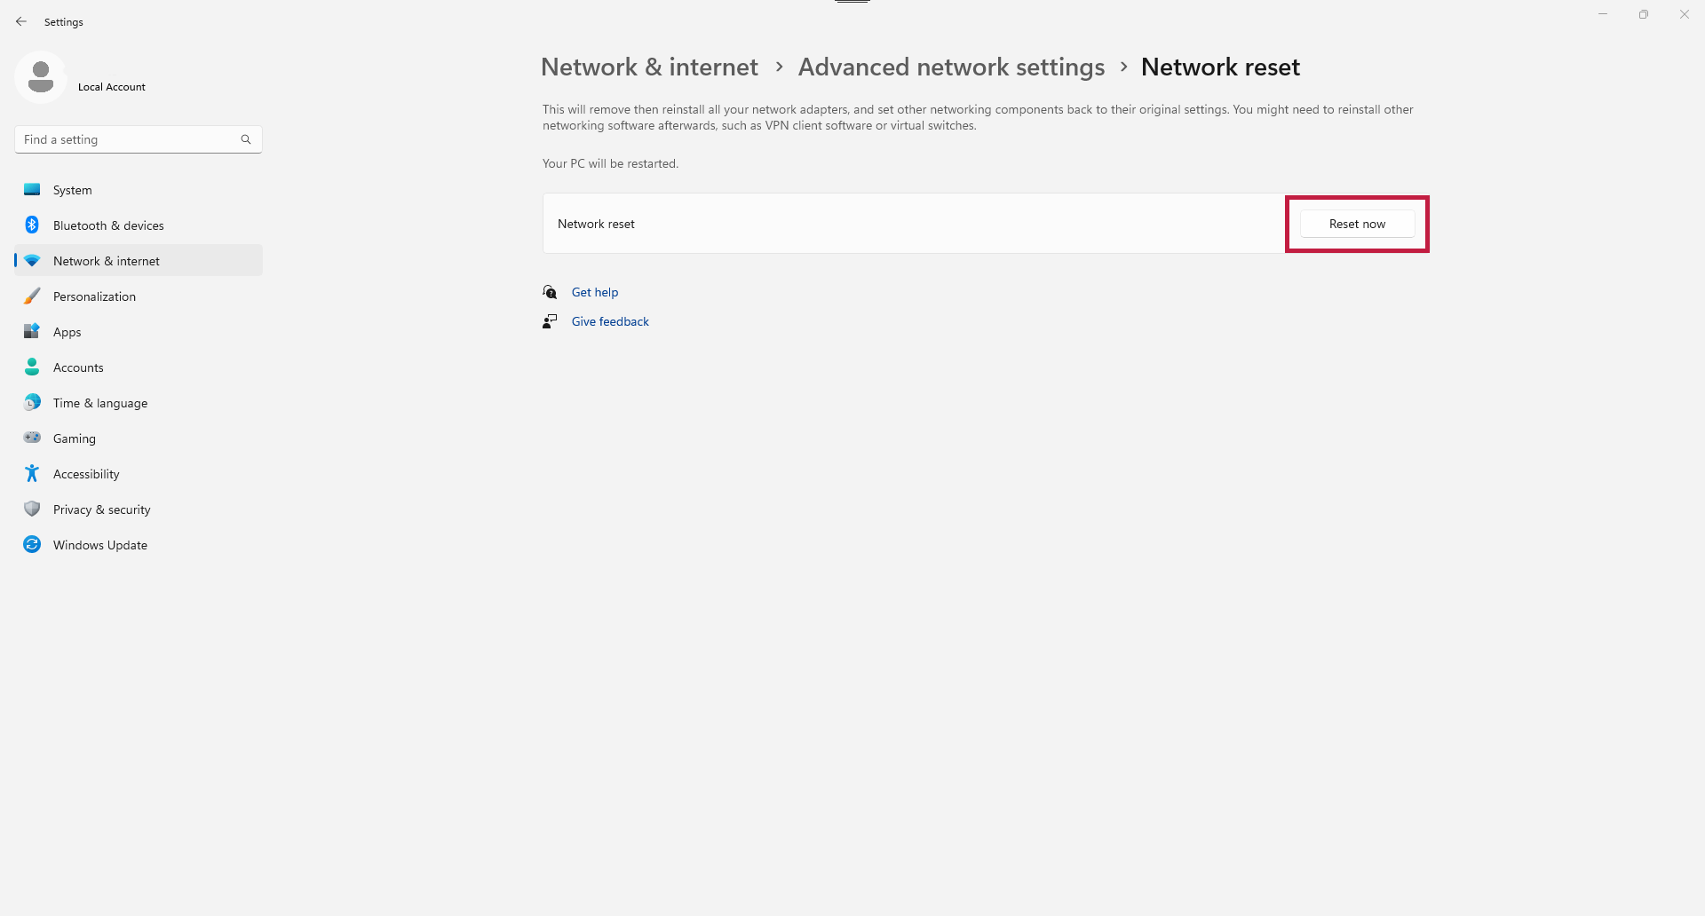
Task: Click the Bluetooth & devices icon
Action: pyautogui.click(x=32, y=225)
